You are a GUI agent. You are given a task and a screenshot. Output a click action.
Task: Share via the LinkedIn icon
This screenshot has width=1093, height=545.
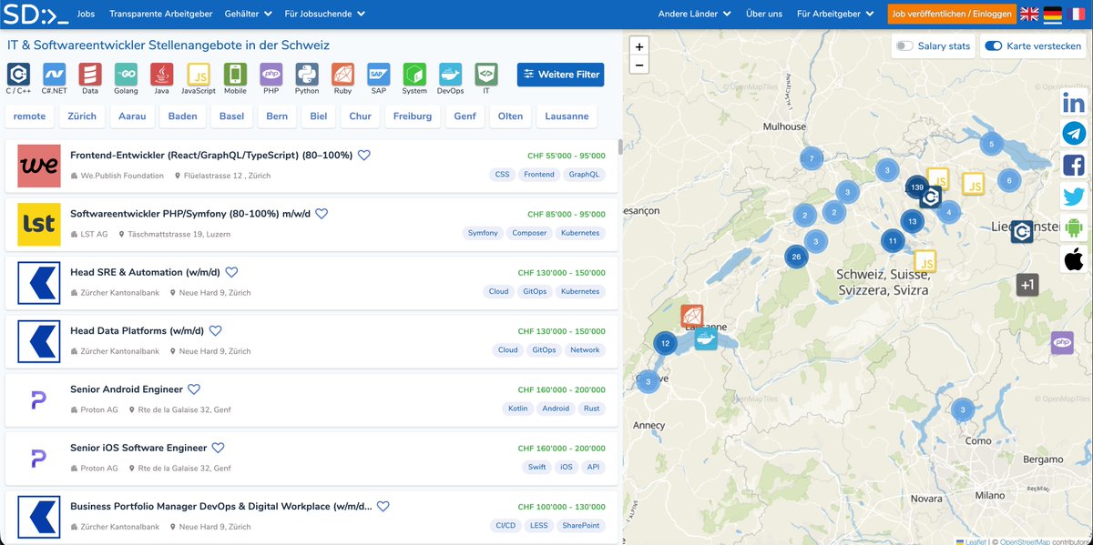pos(1074,104)
